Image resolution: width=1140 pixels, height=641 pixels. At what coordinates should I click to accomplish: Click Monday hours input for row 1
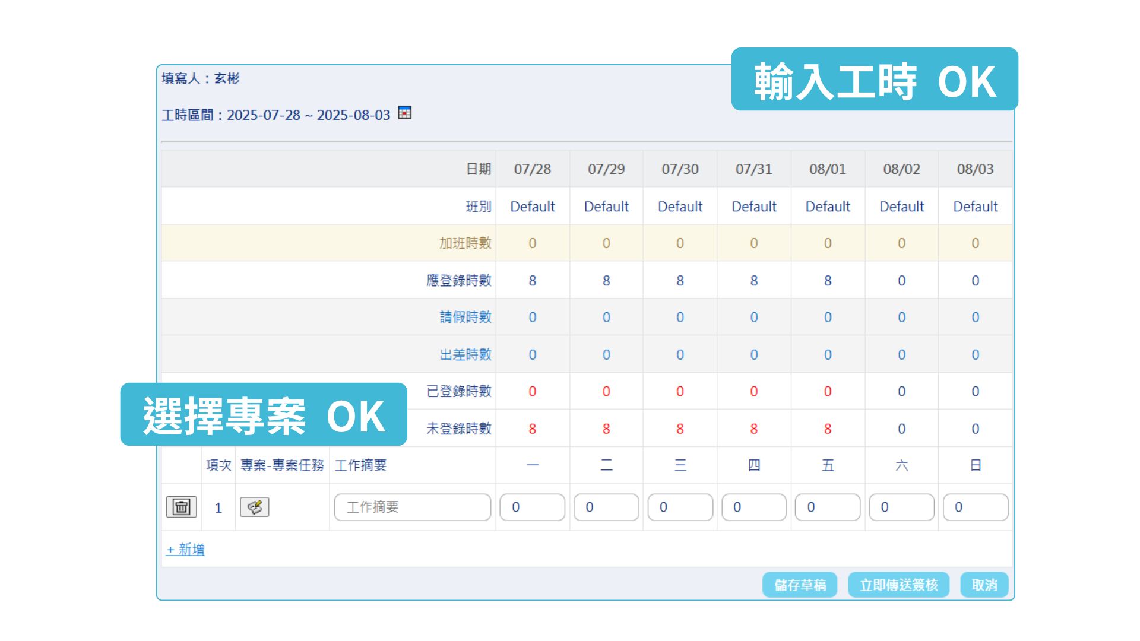tap(532, 507)
